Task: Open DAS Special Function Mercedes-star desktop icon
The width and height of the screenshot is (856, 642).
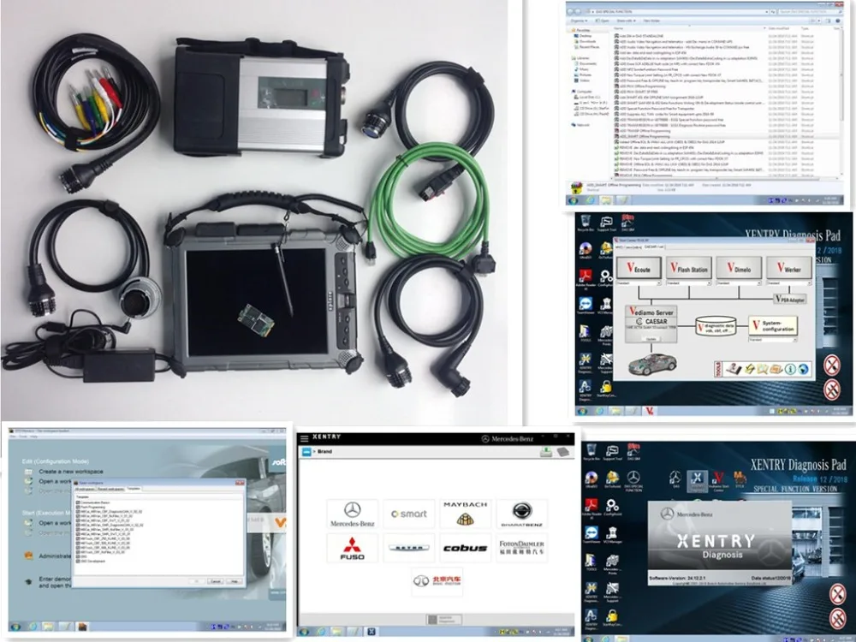Action: pos(633,481)
